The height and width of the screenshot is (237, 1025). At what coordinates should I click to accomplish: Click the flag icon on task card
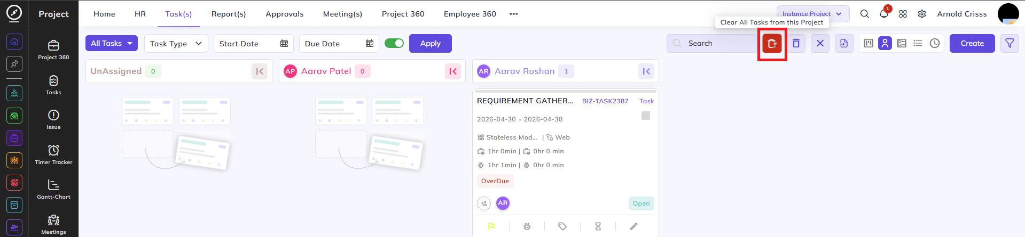[x=491, y=226]
